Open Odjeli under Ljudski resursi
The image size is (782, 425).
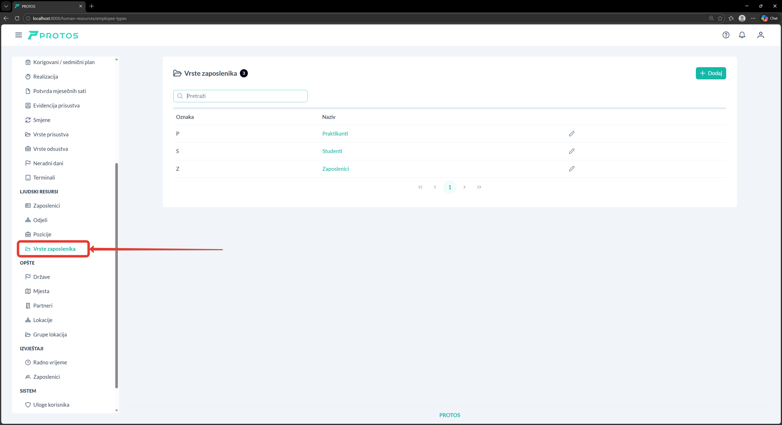point(40,220)
